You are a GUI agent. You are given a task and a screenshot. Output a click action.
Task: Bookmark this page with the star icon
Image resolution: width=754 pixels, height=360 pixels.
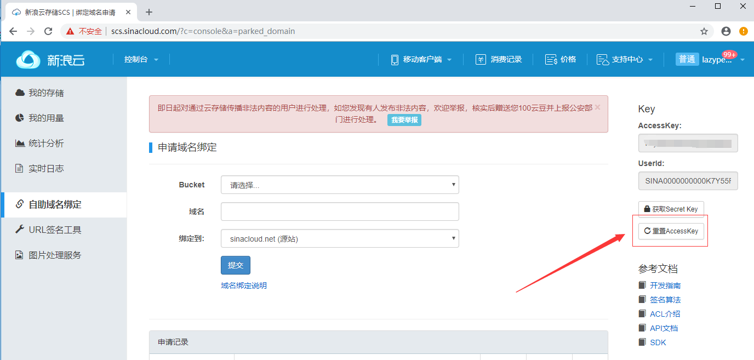tap(704, 31)
